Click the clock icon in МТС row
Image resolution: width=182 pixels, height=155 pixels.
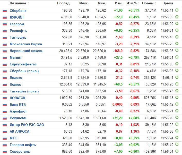coord(177,138)
